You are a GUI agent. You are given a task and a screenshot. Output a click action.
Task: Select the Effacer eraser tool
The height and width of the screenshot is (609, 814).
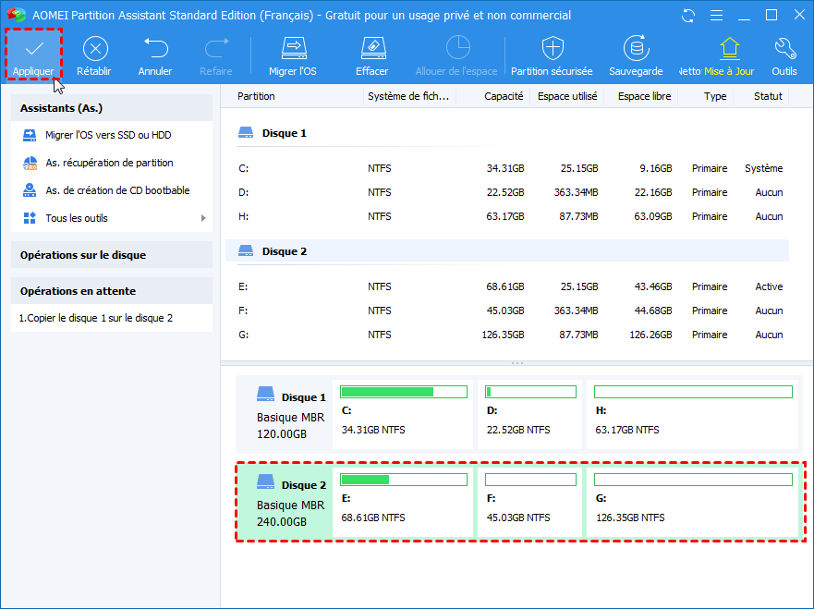click(371, 48)
